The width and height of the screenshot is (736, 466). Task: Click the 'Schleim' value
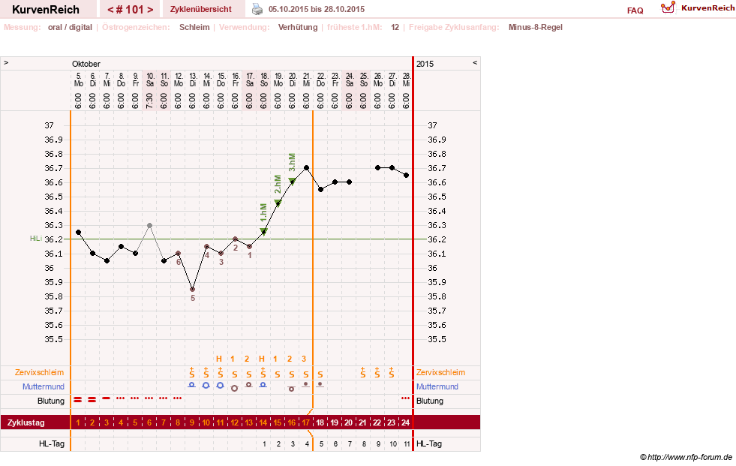coord(194,27)
